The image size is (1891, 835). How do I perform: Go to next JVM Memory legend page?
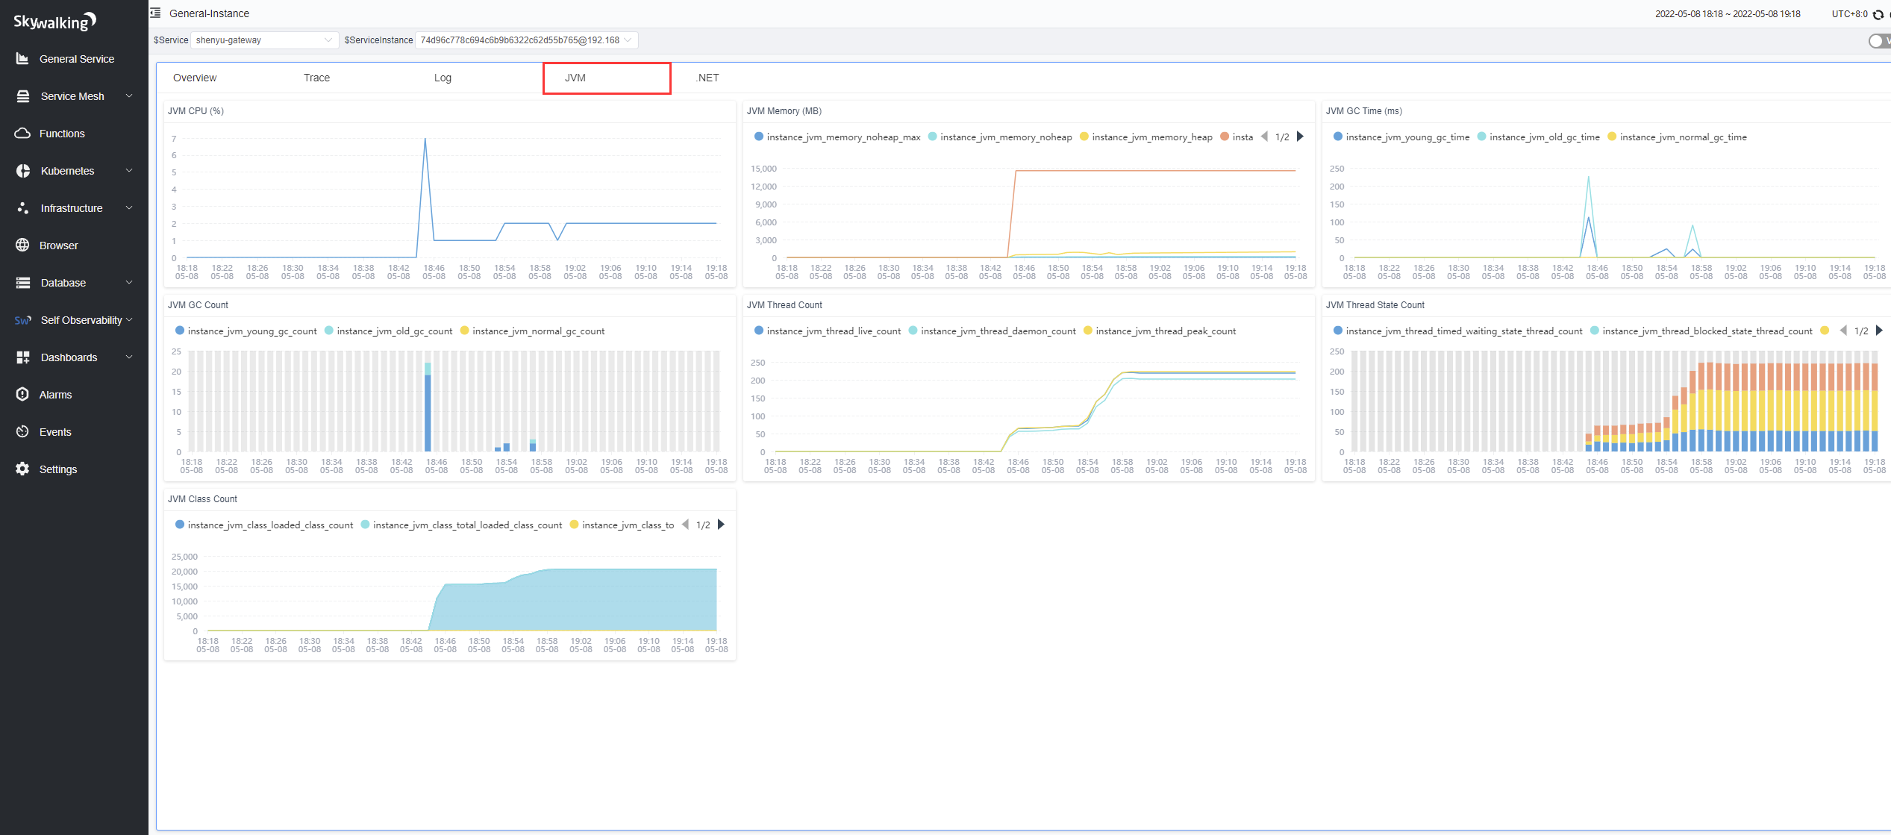point(1300,137)
